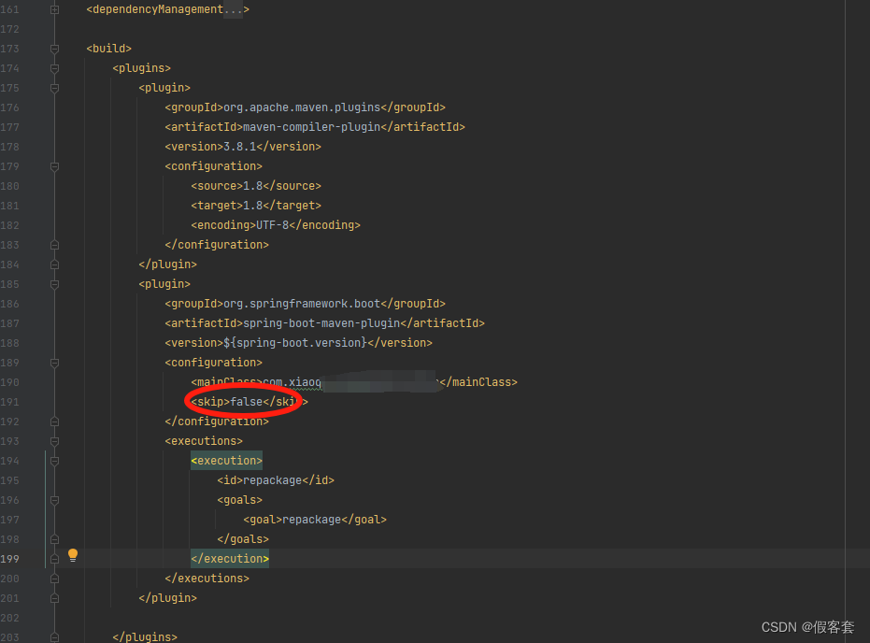The height and width of the screenshot is (643, 870).
Task: Collapse the execution element fold arrow on line 194
Action: tap(53, 460)
